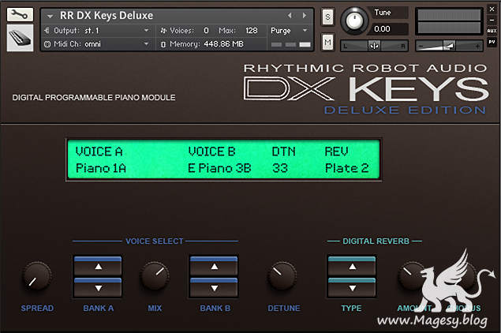The image size is (501, 333).
Task: Select previous voice with Bank A down arrow
Action: pyautogui.click(x=98, y=287)
